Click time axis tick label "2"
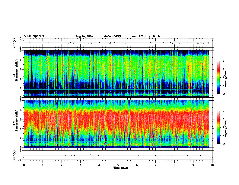 coord(62,165)
